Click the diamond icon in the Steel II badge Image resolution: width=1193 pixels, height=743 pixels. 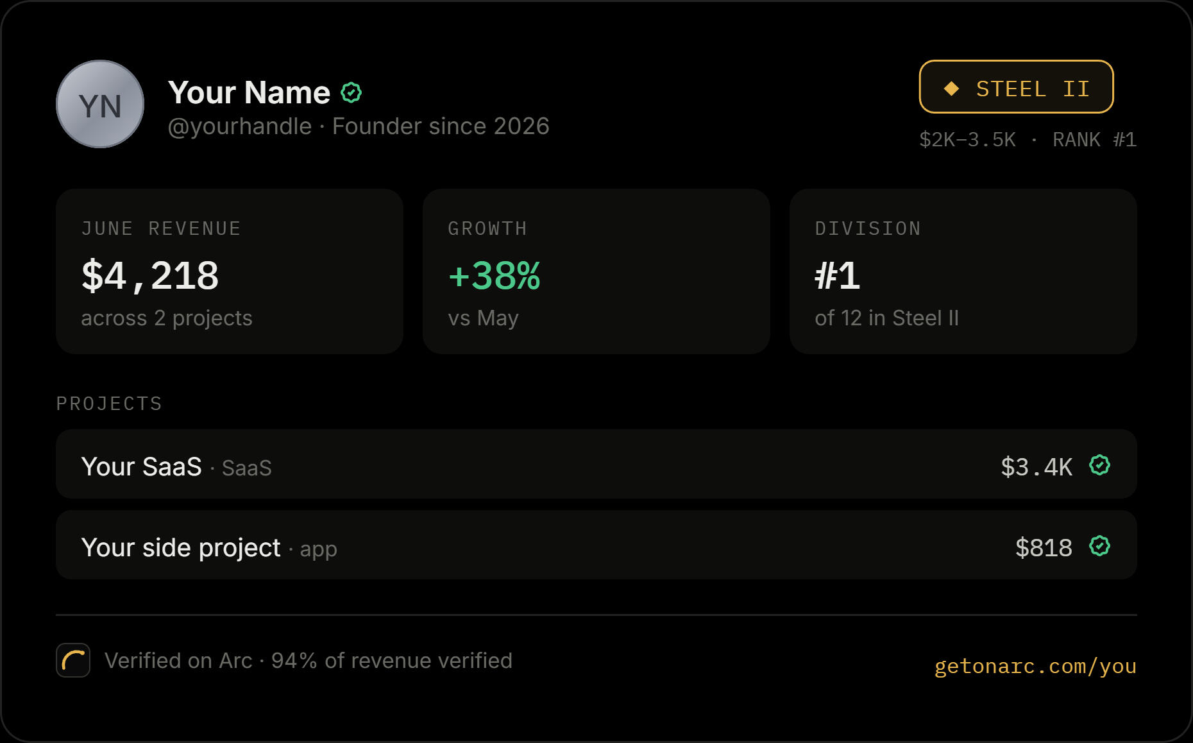point(951,89)
